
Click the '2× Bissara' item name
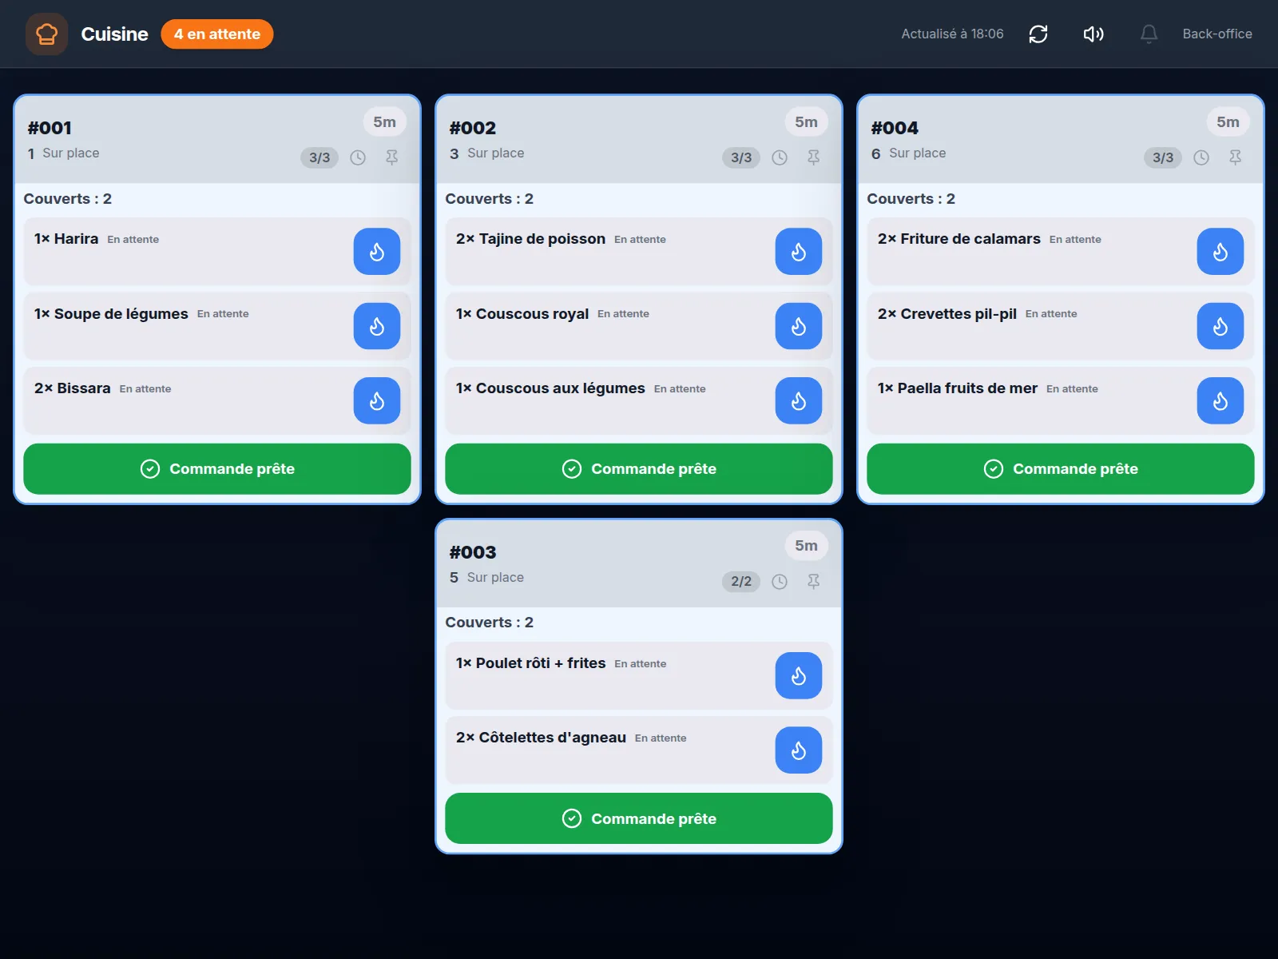[73, 388]
